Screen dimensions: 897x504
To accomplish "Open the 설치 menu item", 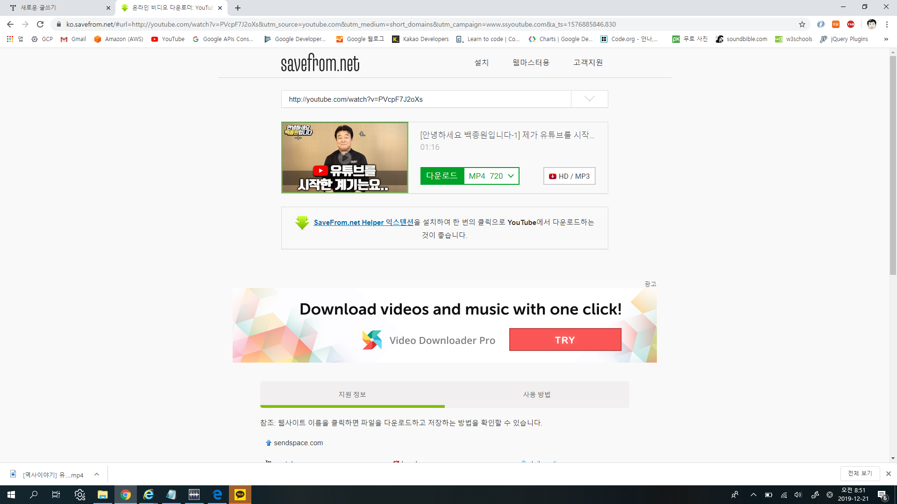I will [481, 63].
